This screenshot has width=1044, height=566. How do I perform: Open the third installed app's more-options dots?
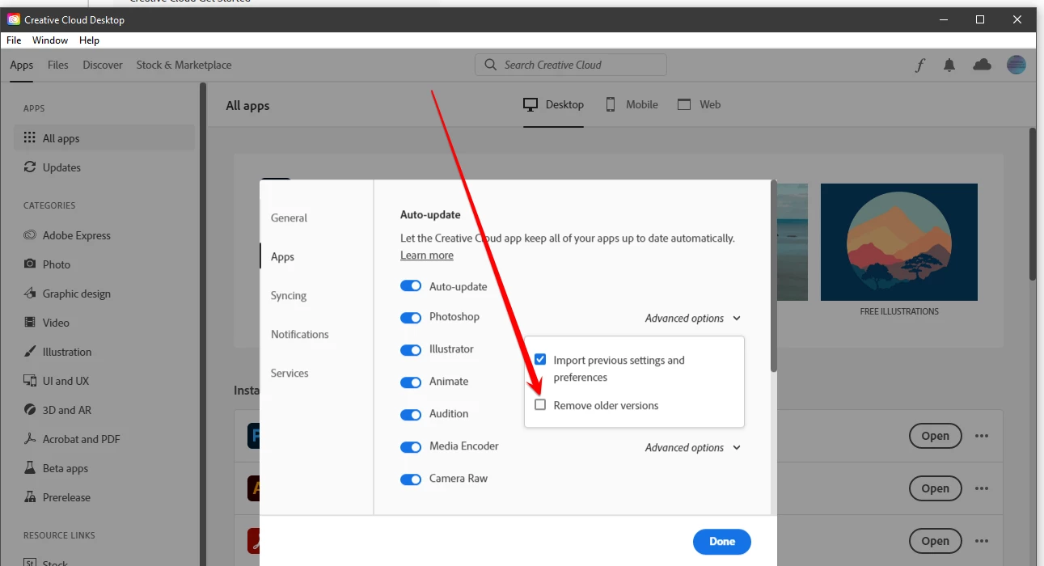click(982, 541)
